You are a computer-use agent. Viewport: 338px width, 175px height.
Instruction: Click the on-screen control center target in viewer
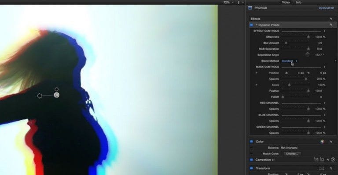coord(56,95)
